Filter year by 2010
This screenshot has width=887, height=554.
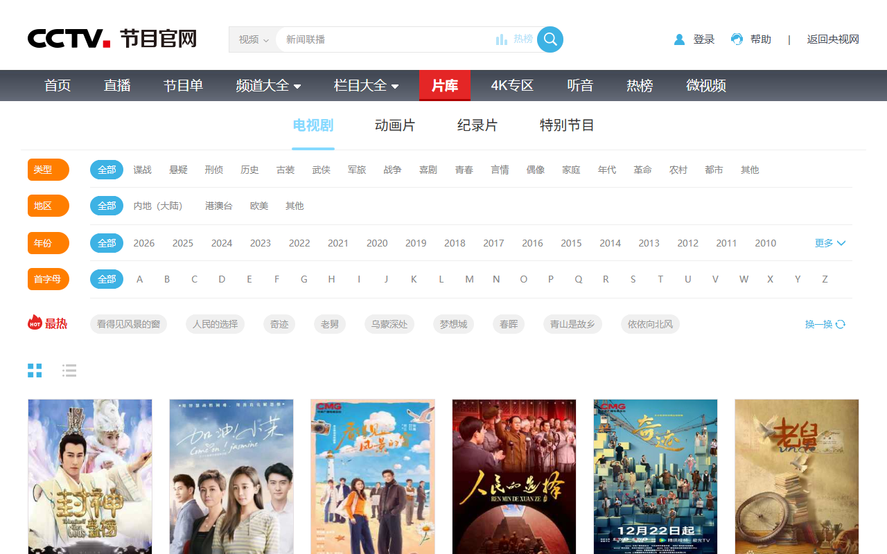(x=766, y=243)
